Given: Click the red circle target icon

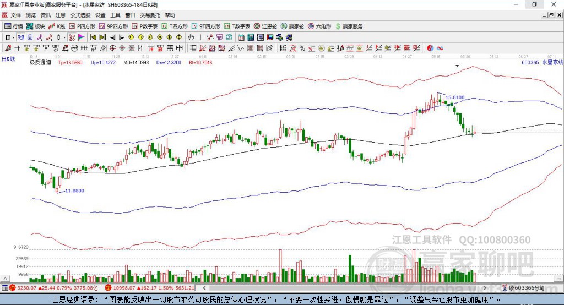Looking at the screenshot, I should point(111,48).
